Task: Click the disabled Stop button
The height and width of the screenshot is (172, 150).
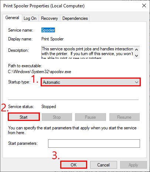Action: tap(57, 117)
